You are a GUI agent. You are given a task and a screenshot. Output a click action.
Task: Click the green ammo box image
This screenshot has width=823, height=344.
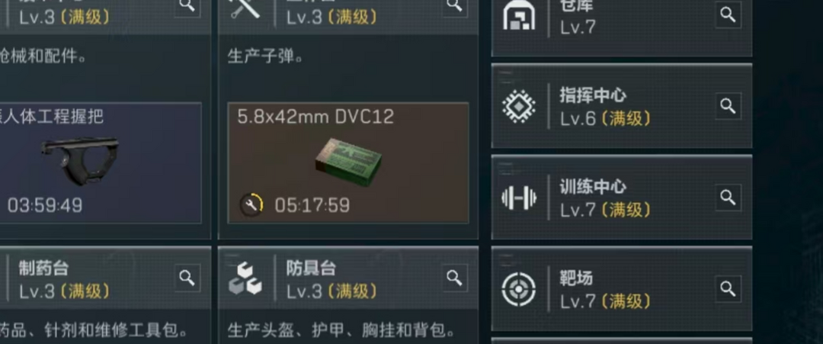point(348,162)
